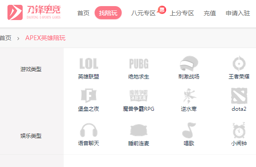Select the LOL game icon

coord(89,64)
